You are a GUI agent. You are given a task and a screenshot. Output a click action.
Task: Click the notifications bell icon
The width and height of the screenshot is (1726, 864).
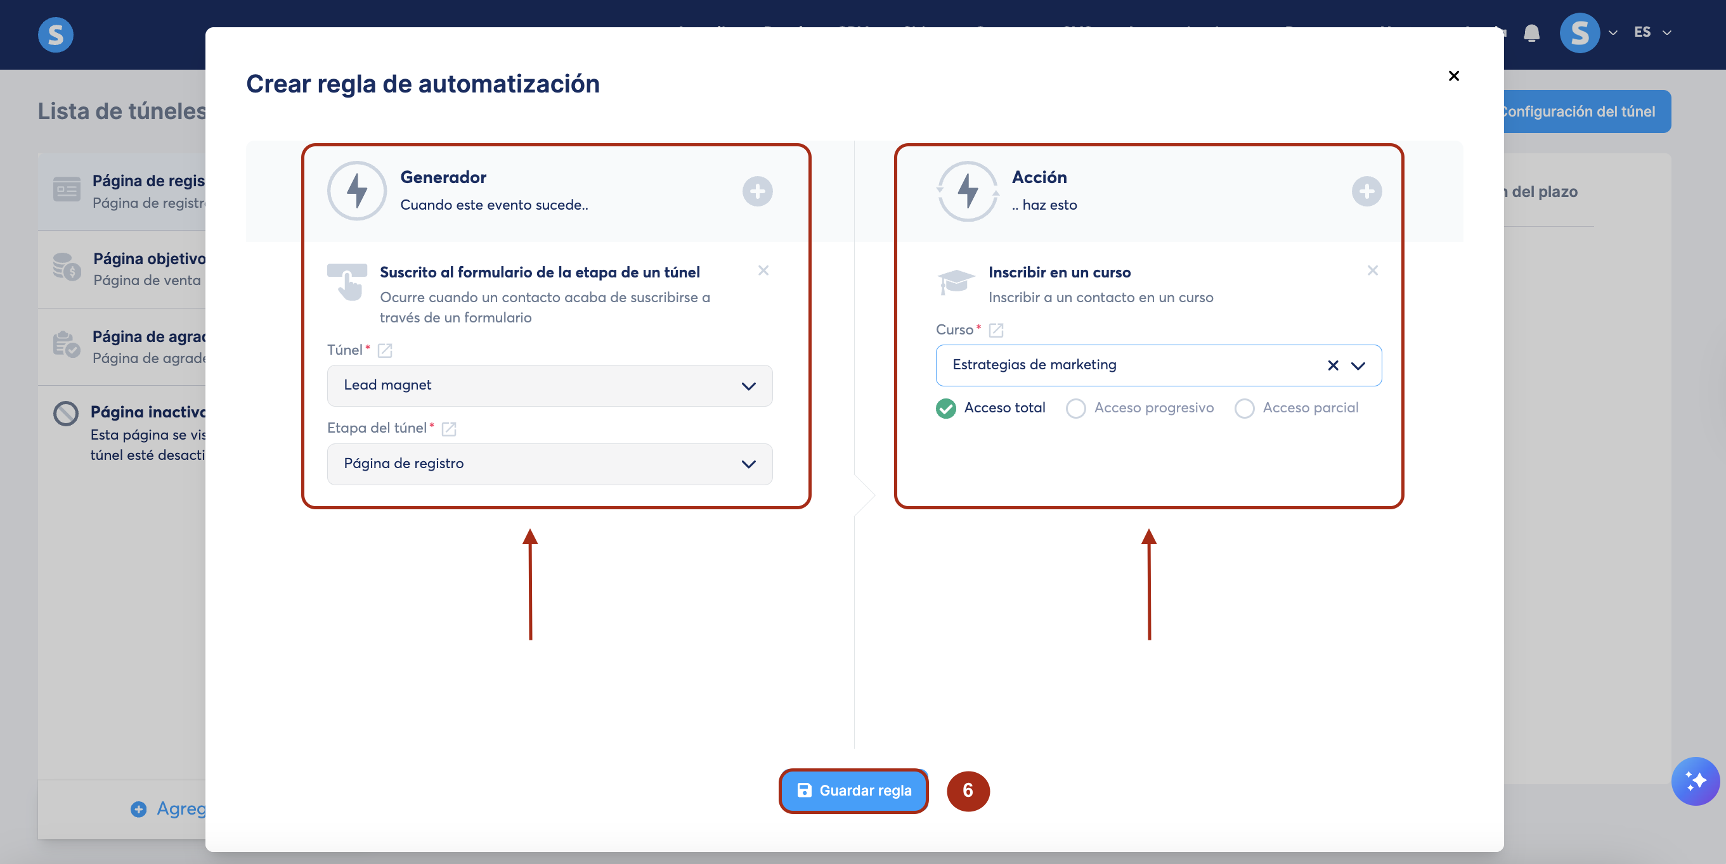tap(1531, 33)
